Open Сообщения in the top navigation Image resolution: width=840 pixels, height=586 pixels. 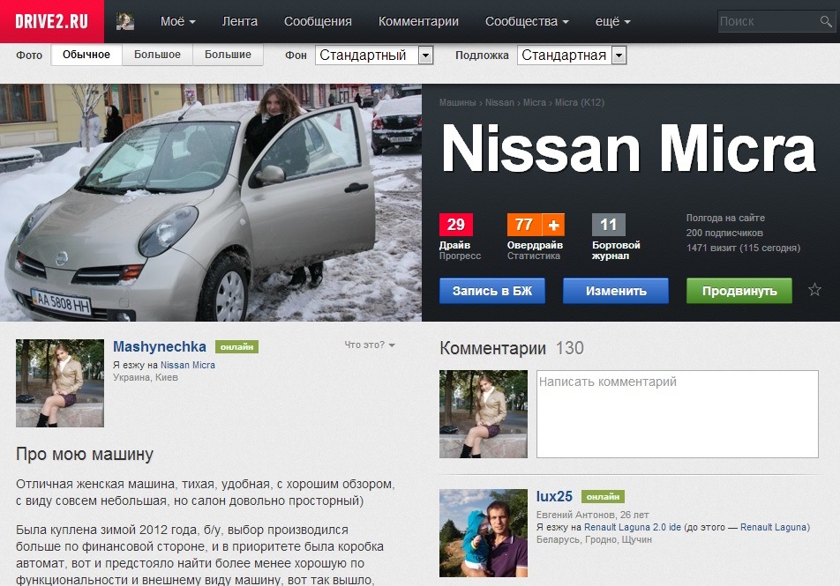318,21
